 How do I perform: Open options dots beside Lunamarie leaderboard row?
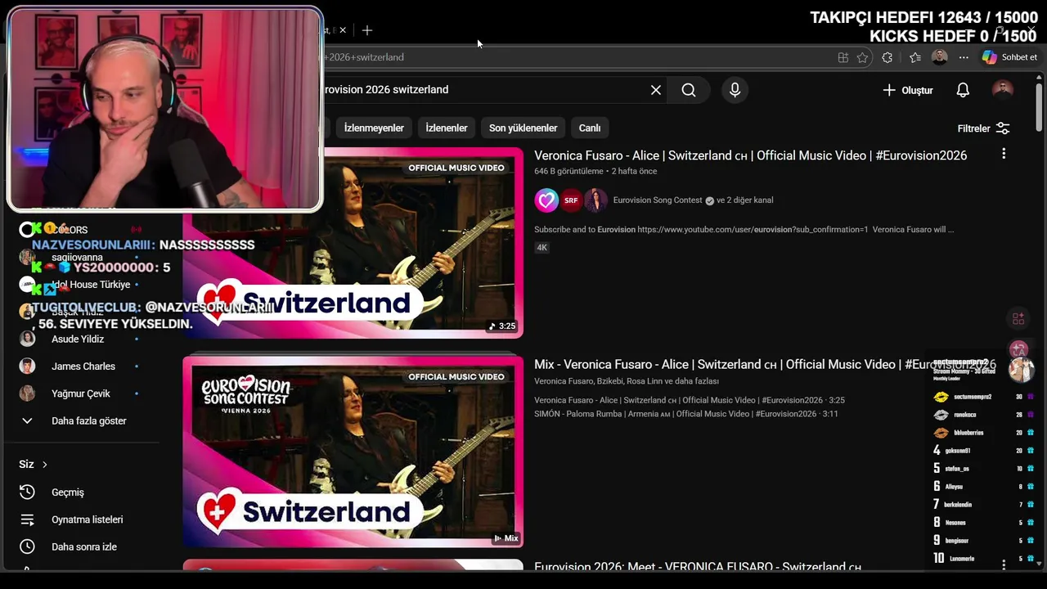coord(1004,564)
